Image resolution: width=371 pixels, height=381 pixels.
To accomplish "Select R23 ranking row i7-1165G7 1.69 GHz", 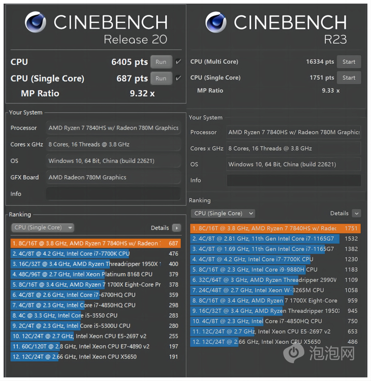I will click(x=275, y=249).
